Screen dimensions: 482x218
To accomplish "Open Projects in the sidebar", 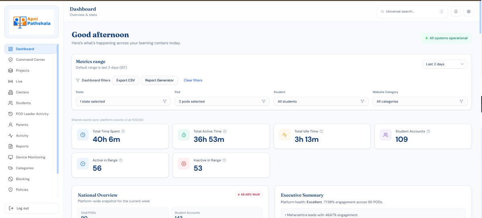I will (x=31, y=71).
